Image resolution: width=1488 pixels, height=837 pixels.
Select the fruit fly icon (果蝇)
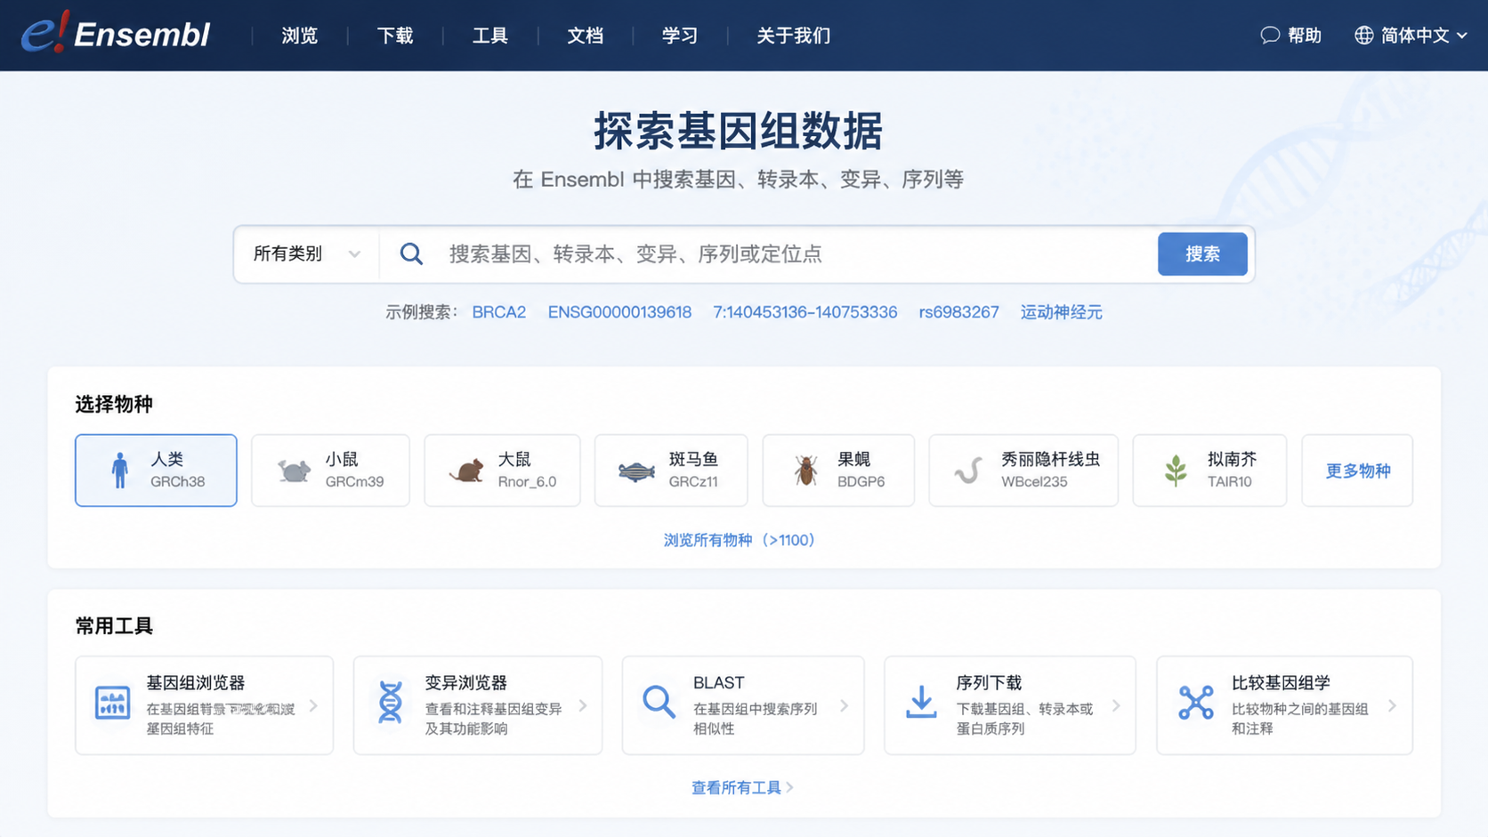[x=805, y=470]
